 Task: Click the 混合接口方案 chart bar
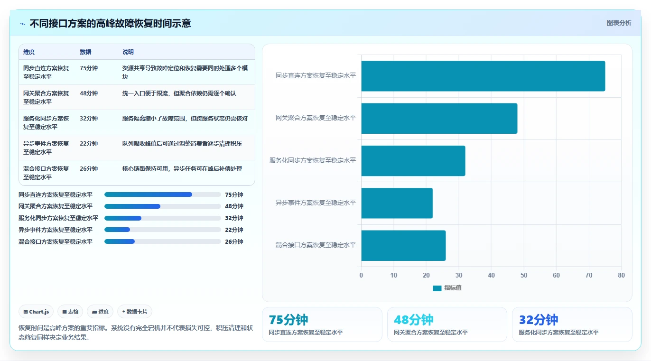coord(403,245)
